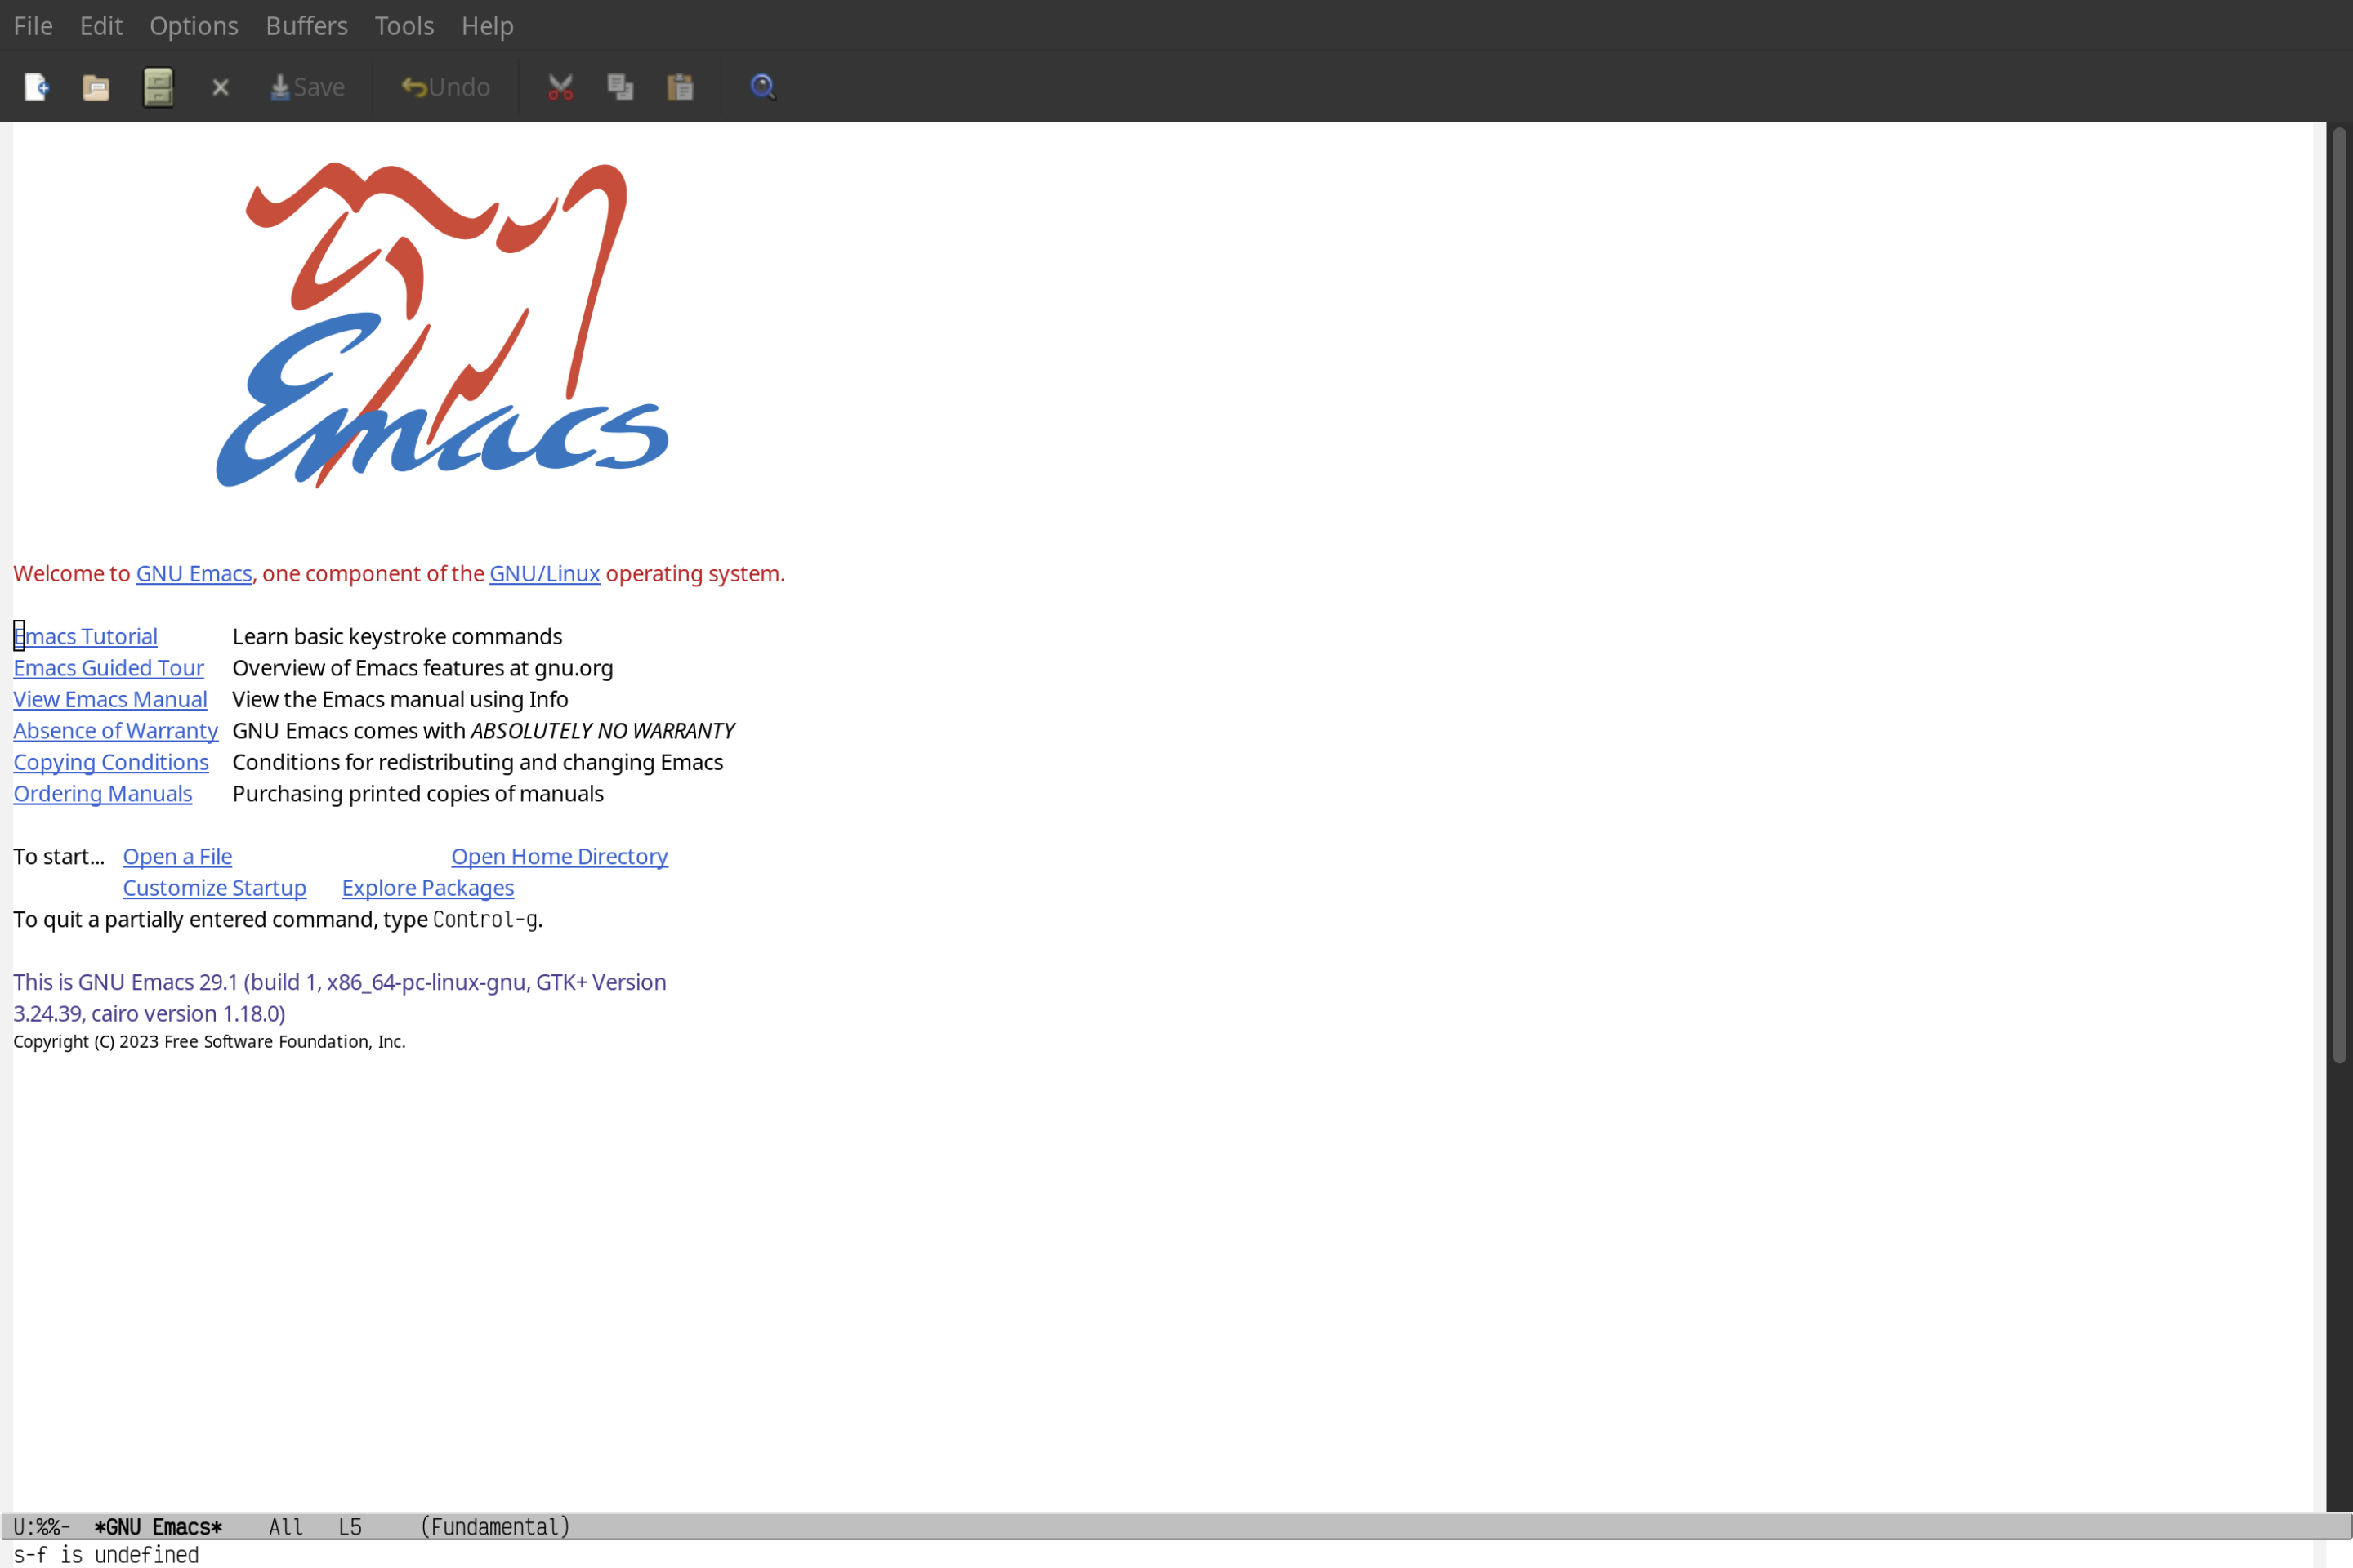Open the Buffers menu
Image resolution: width=2353 pixels, height=1568 pixels.
[305, 24]
